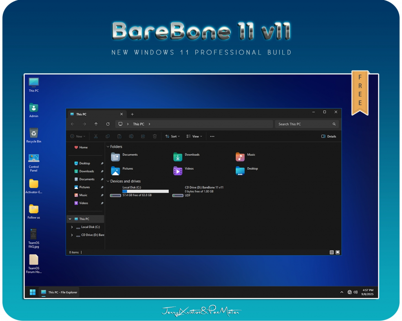This screenshot has height=321, width=402.
Task: Switch to details list view in status bar
Action: tap(331, 252)
